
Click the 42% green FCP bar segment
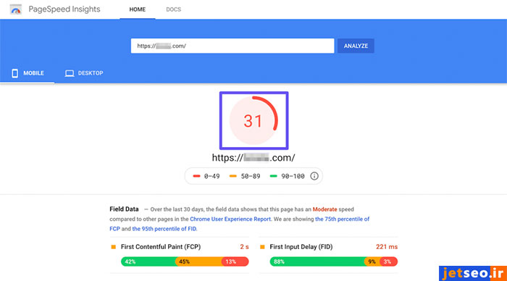click(x=148, y=261)
